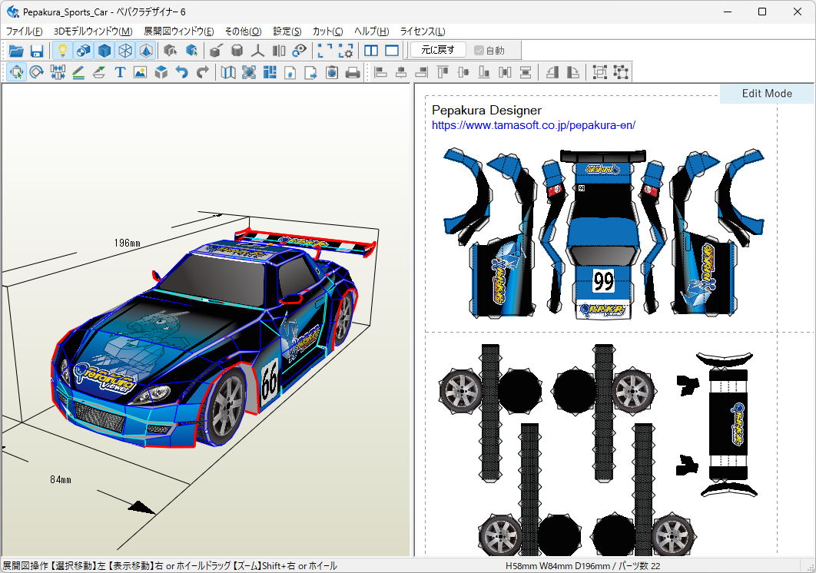
Task: Click the align horizontal centers icon
Action: [x=401, y=72]
